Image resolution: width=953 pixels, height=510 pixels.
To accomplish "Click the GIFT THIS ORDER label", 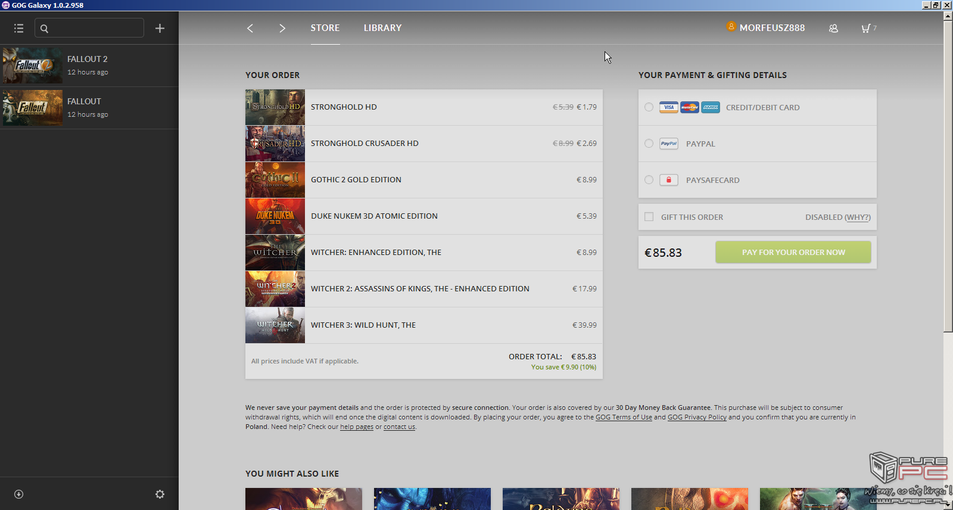I will pyautogui.click(x=692, y=217).
